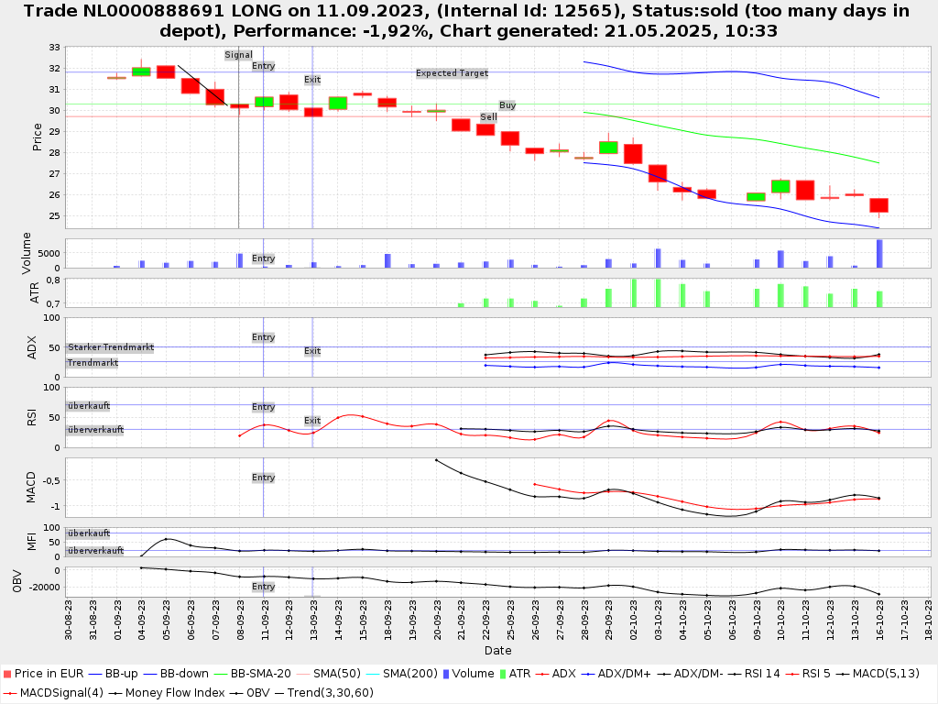This screenshot has height=704, width=938.
Task: Select the Starker Trendmarkt label in ADX panel
Action: 110,347
